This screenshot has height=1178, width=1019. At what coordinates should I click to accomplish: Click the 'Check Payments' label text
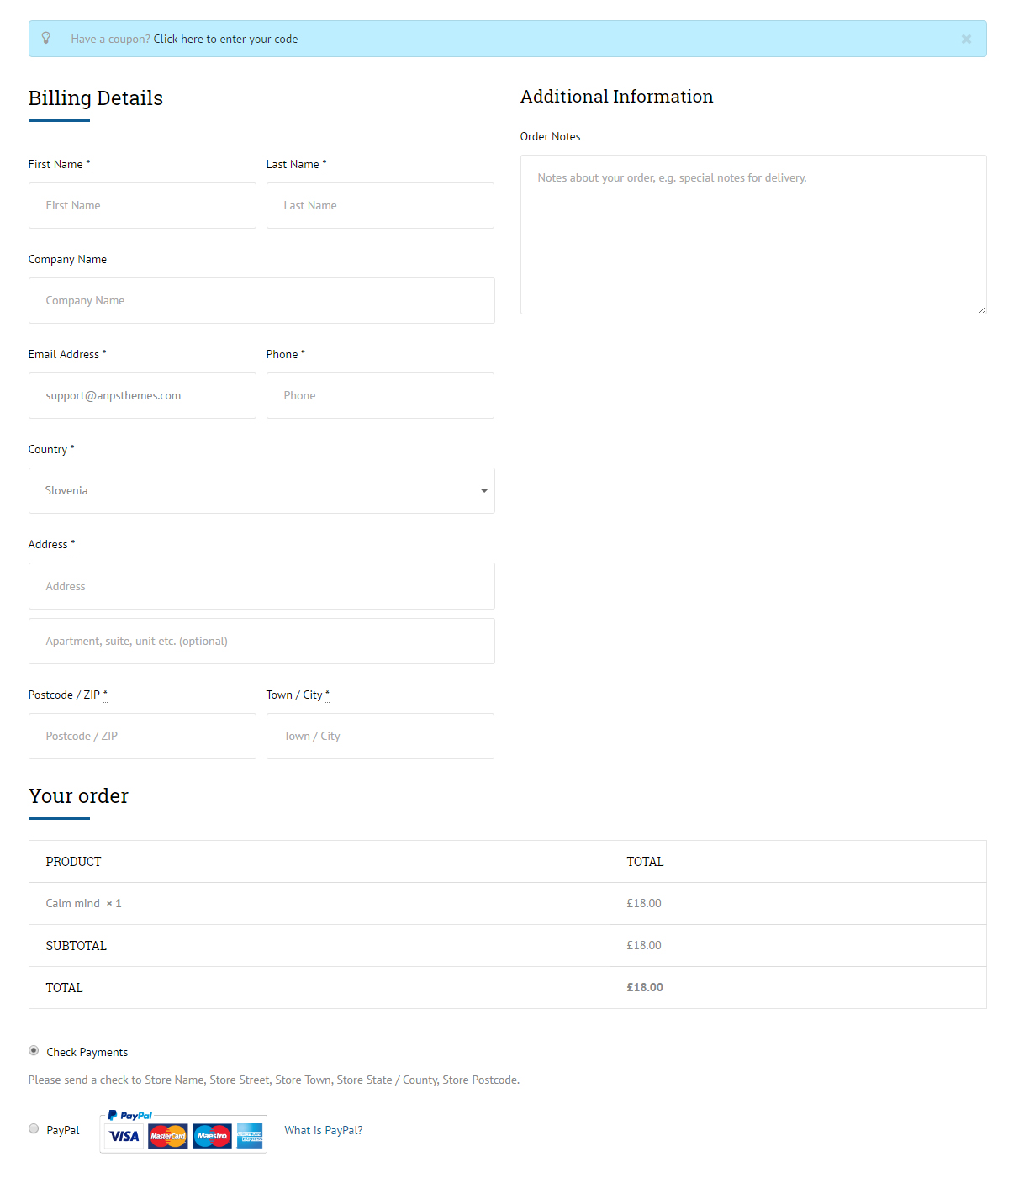click(87, 1052)
